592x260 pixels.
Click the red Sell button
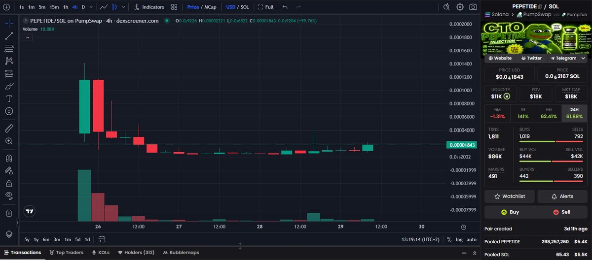pos(561,212)
